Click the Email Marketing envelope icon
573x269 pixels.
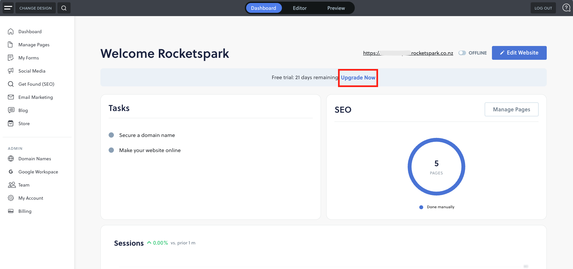pos(11,97)
